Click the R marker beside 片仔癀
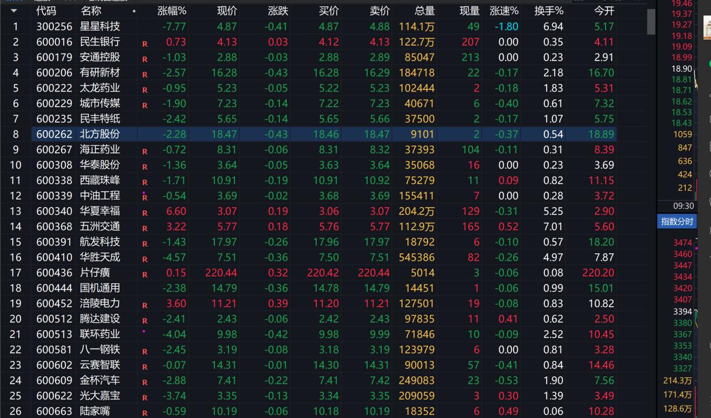The image size is (711, 418). (x=145, y=275)
